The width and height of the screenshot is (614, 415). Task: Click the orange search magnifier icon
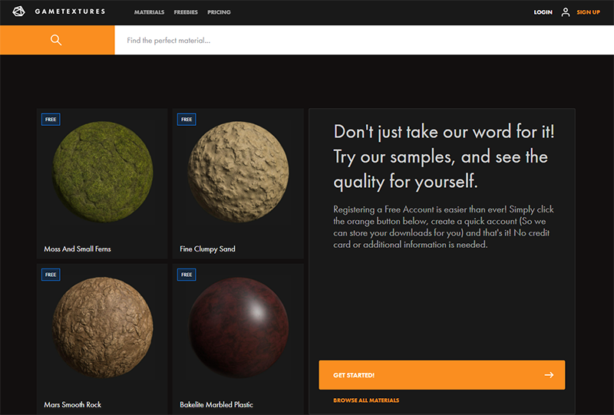click(56, 40)
